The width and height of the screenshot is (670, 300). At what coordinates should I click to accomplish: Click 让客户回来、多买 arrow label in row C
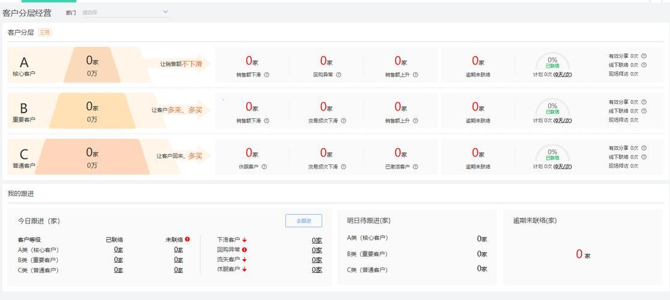pyautogui.click(x=179, y=156)
